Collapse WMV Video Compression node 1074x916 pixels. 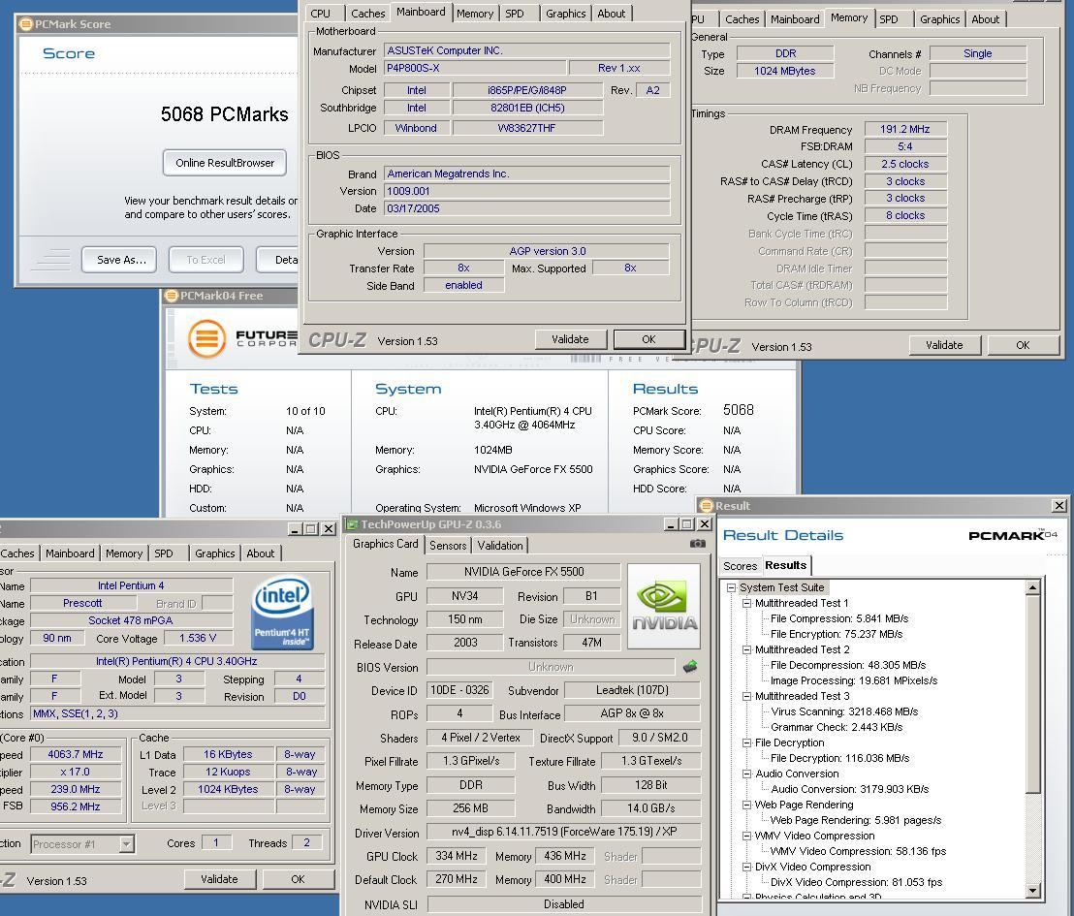pyautogui.click(x=746, y=836)
